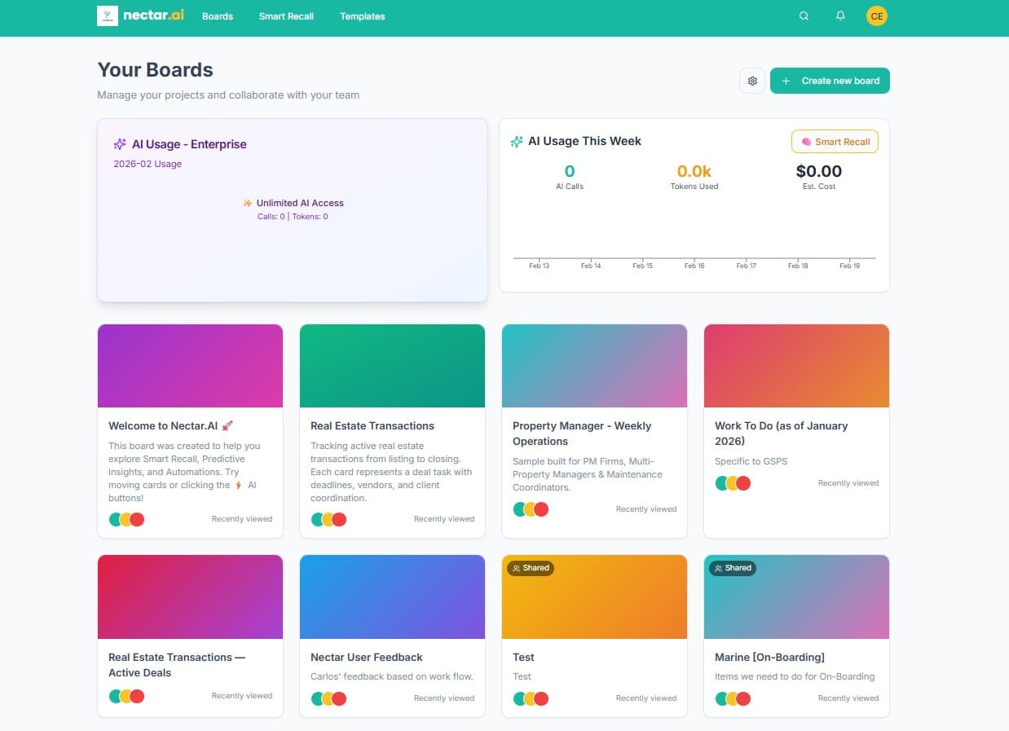Open Work To Do board orange cover thumbnail

point(796,366)
